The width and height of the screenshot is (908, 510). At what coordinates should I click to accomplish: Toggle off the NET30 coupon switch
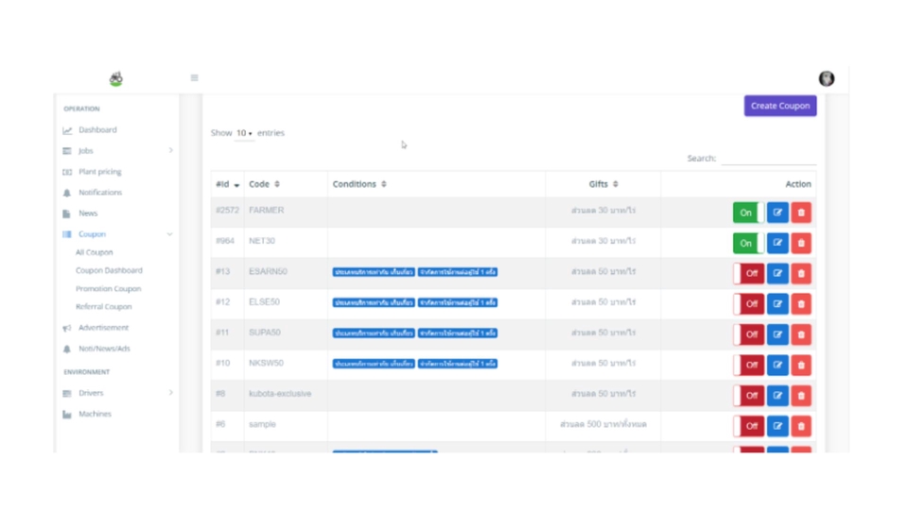pos(748,243)
